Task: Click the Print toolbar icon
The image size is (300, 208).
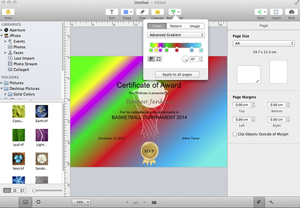Action: coord(291,12)
